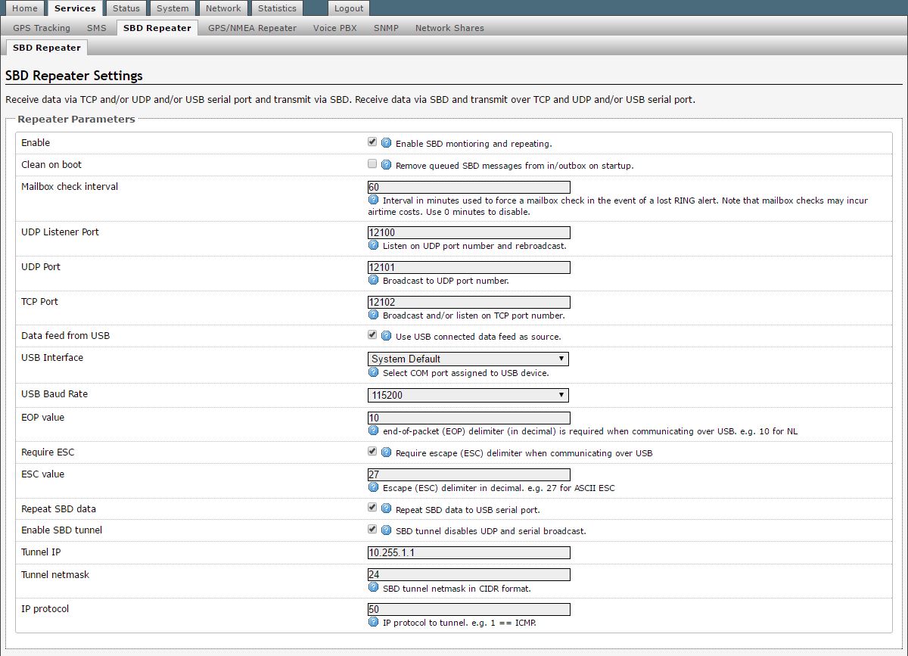This screenshot has height=656, width=908.
Task: Open help tooltip beside Mailbox check interval
Action: (x=373, y=201)
